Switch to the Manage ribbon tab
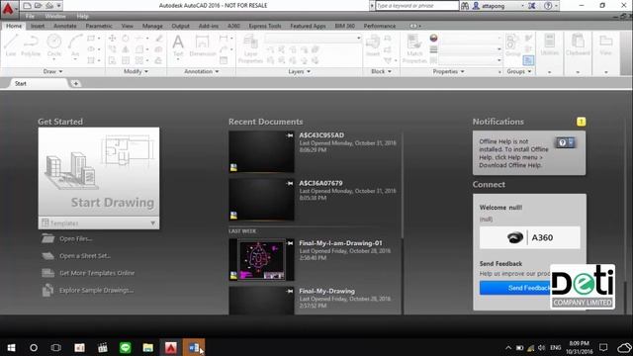Image resolution: width=633 pixels, height=356 pixels. pyautogui.click(x=152, y=26)
